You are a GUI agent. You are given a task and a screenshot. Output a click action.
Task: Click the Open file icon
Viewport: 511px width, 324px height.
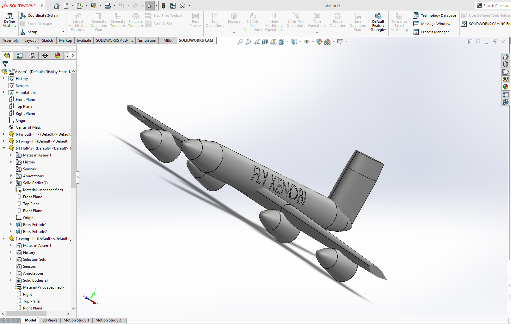[x=80, y=6]
